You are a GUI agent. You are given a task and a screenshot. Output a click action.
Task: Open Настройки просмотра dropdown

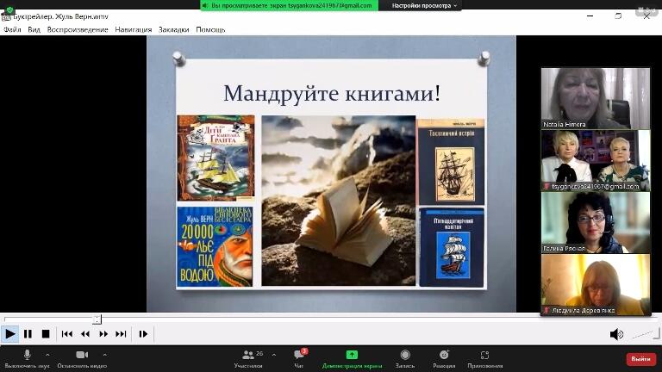pos(424,5)
